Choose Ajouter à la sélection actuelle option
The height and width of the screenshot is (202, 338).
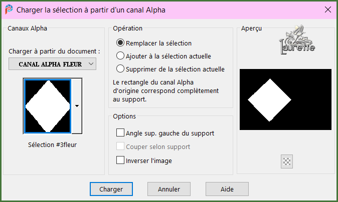(x=120, y=56)
